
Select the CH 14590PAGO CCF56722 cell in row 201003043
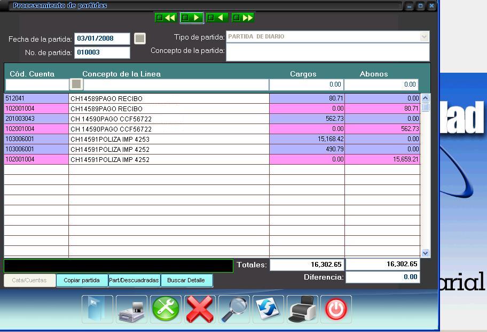169,119
